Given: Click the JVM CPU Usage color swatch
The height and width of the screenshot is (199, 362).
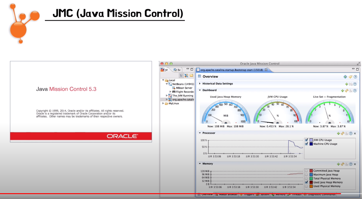Looking at the screenshot, I should (311, 140).
